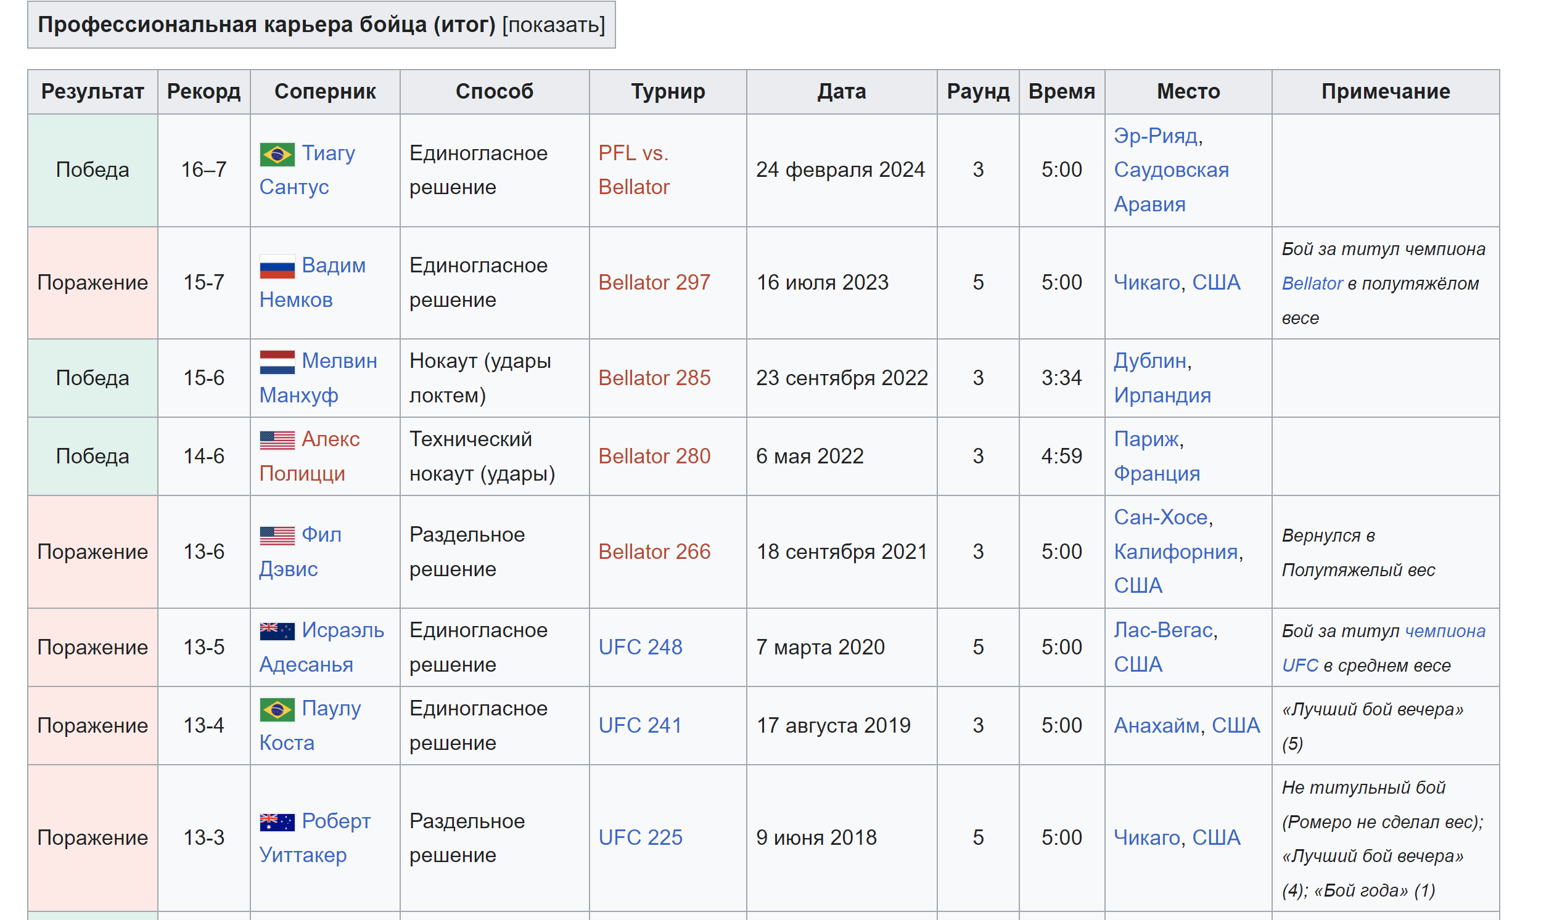The image size is (1541, 920).
Task: Click US flag beside Фил Дэвис
Action: 277,535
